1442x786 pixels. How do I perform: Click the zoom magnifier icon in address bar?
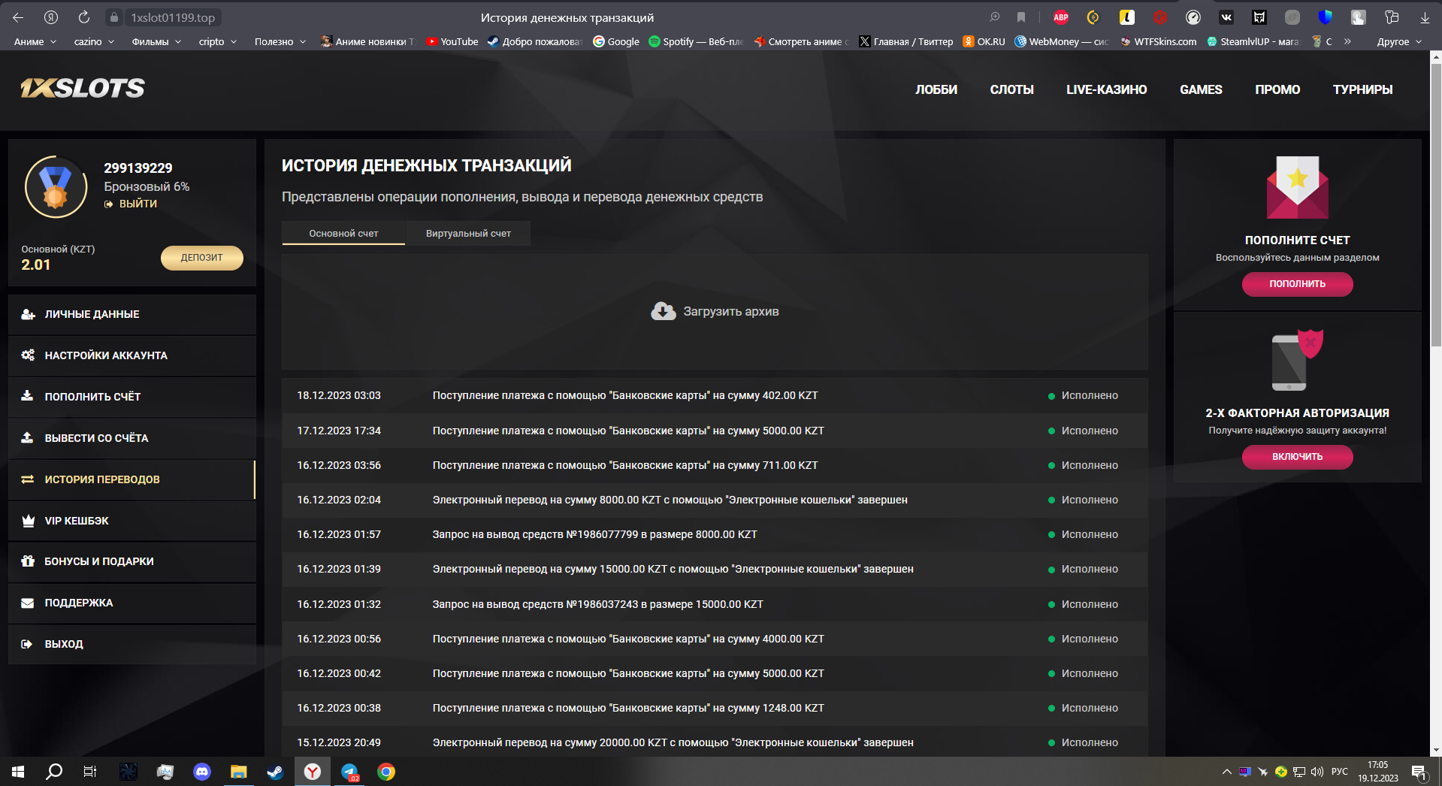click(995, 17)
